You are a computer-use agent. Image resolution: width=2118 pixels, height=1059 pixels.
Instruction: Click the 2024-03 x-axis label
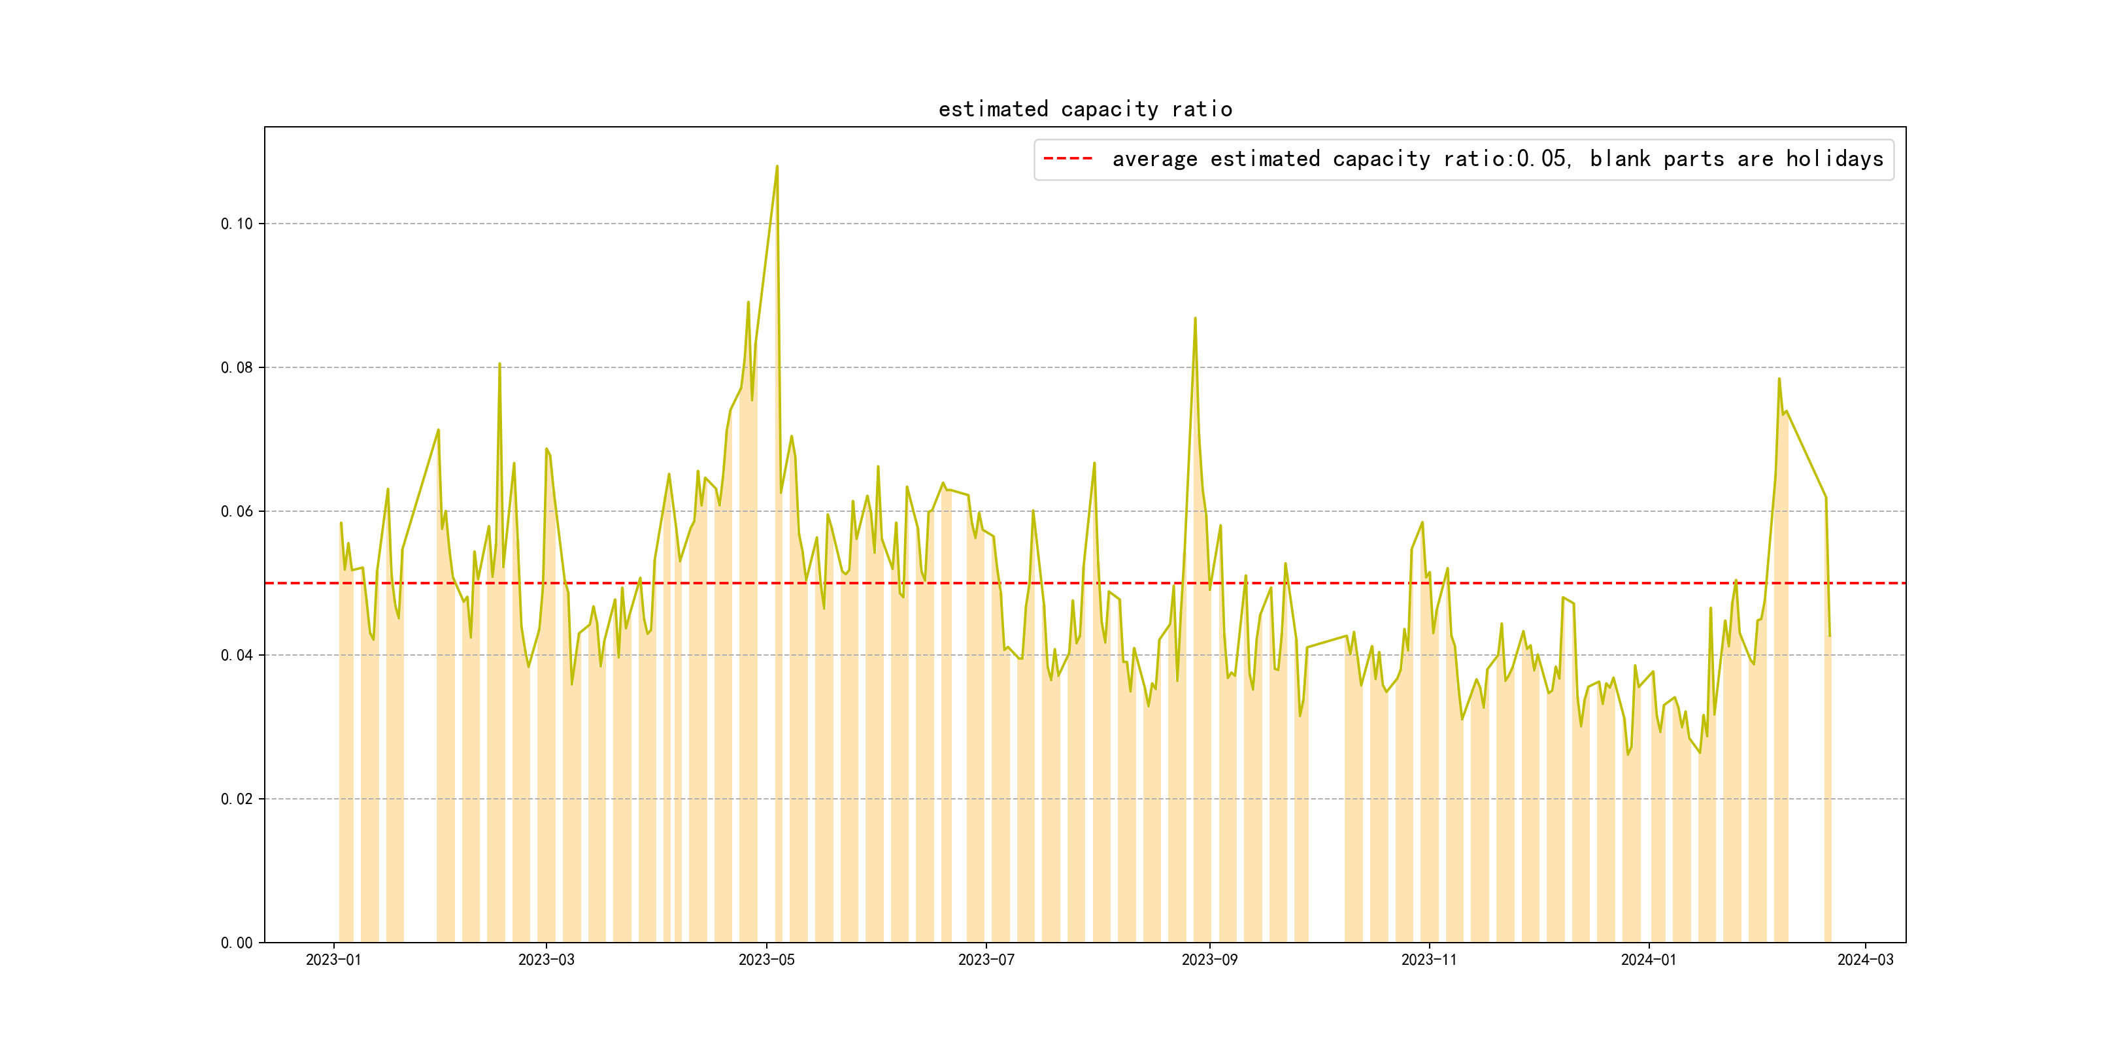pos(1865,960)
